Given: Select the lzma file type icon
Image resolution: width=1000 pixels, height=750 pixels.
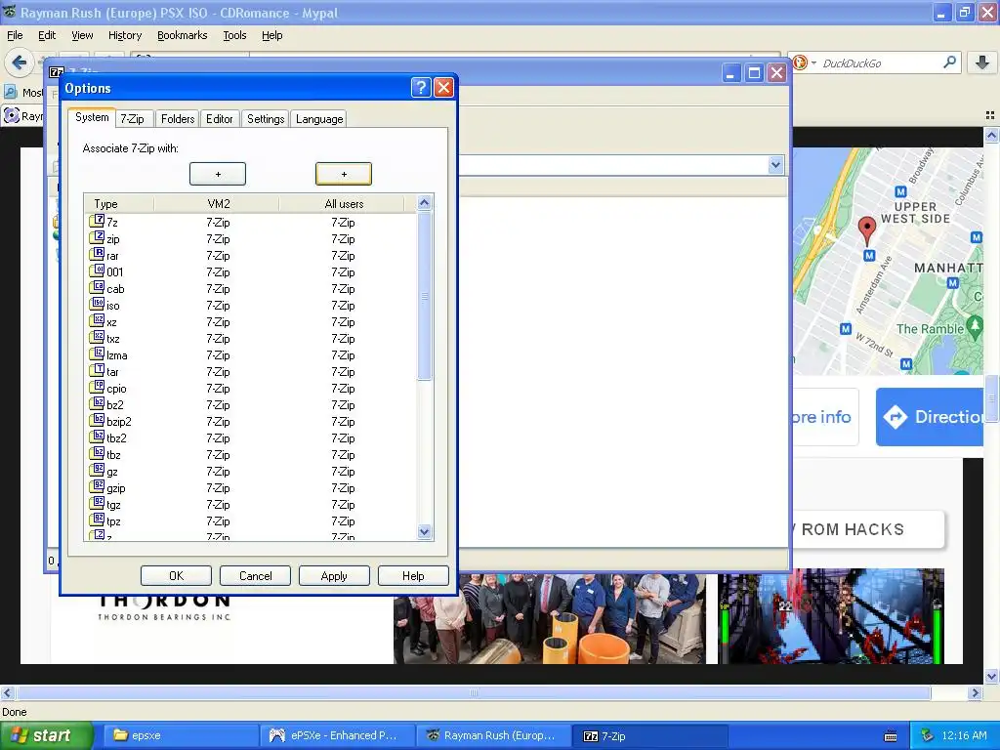Looking at the screenshot, I should pos(97,354).
